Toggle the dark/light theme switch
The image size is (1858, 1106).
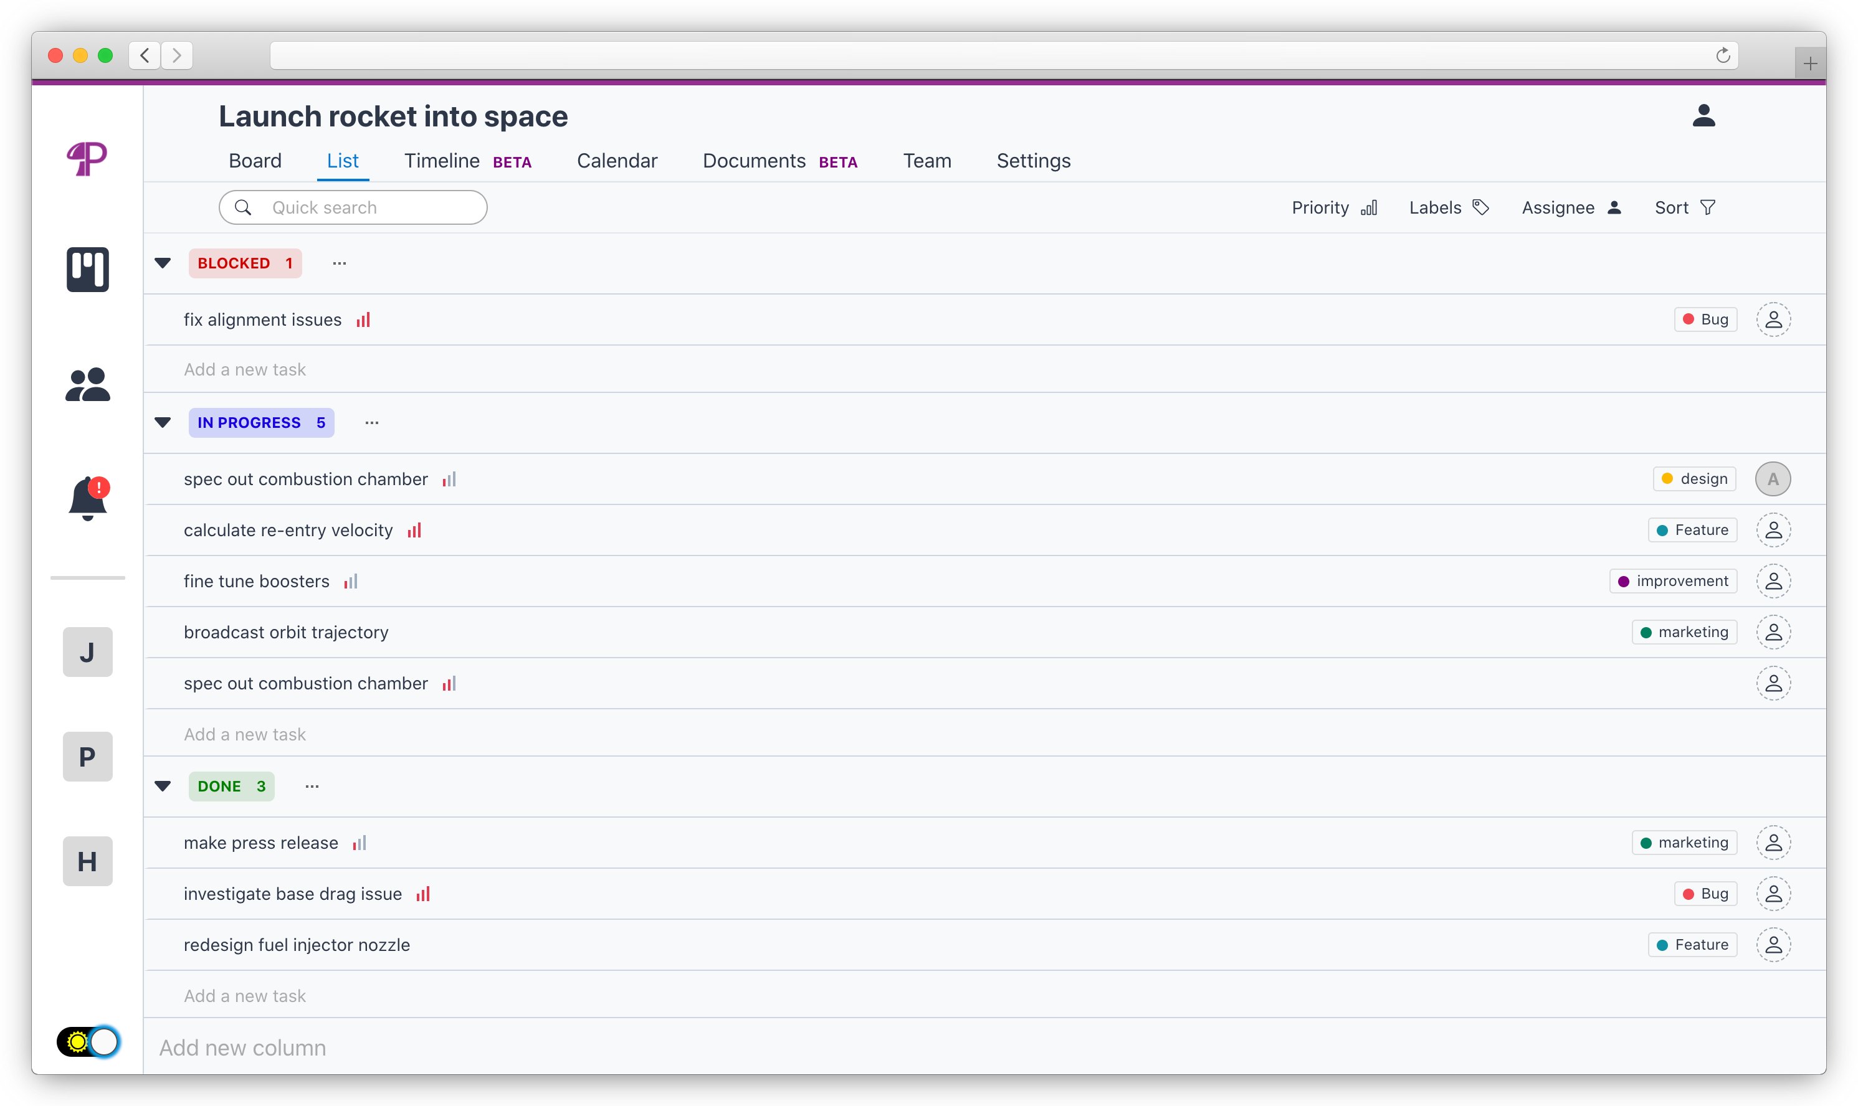coord(88,1041)
